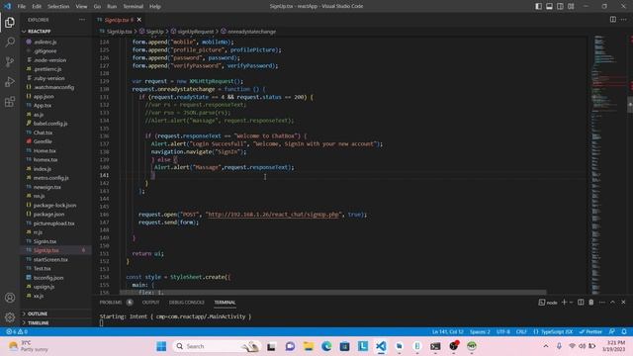Maximize the panel with up chevron
633x356 pixels.
click(x=612, y=302)
